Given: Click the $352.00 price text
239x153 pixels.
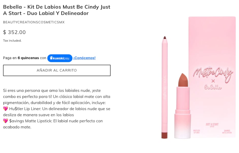Looking at the screenshot, I should (14, 32).
